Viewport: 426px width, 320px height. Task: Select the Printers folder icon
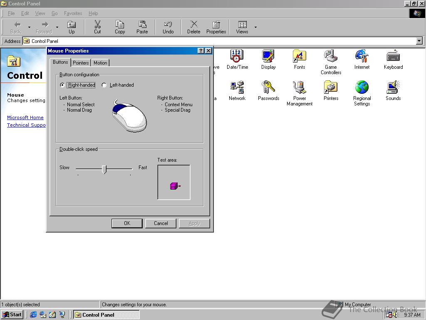(x=331, y=90)
